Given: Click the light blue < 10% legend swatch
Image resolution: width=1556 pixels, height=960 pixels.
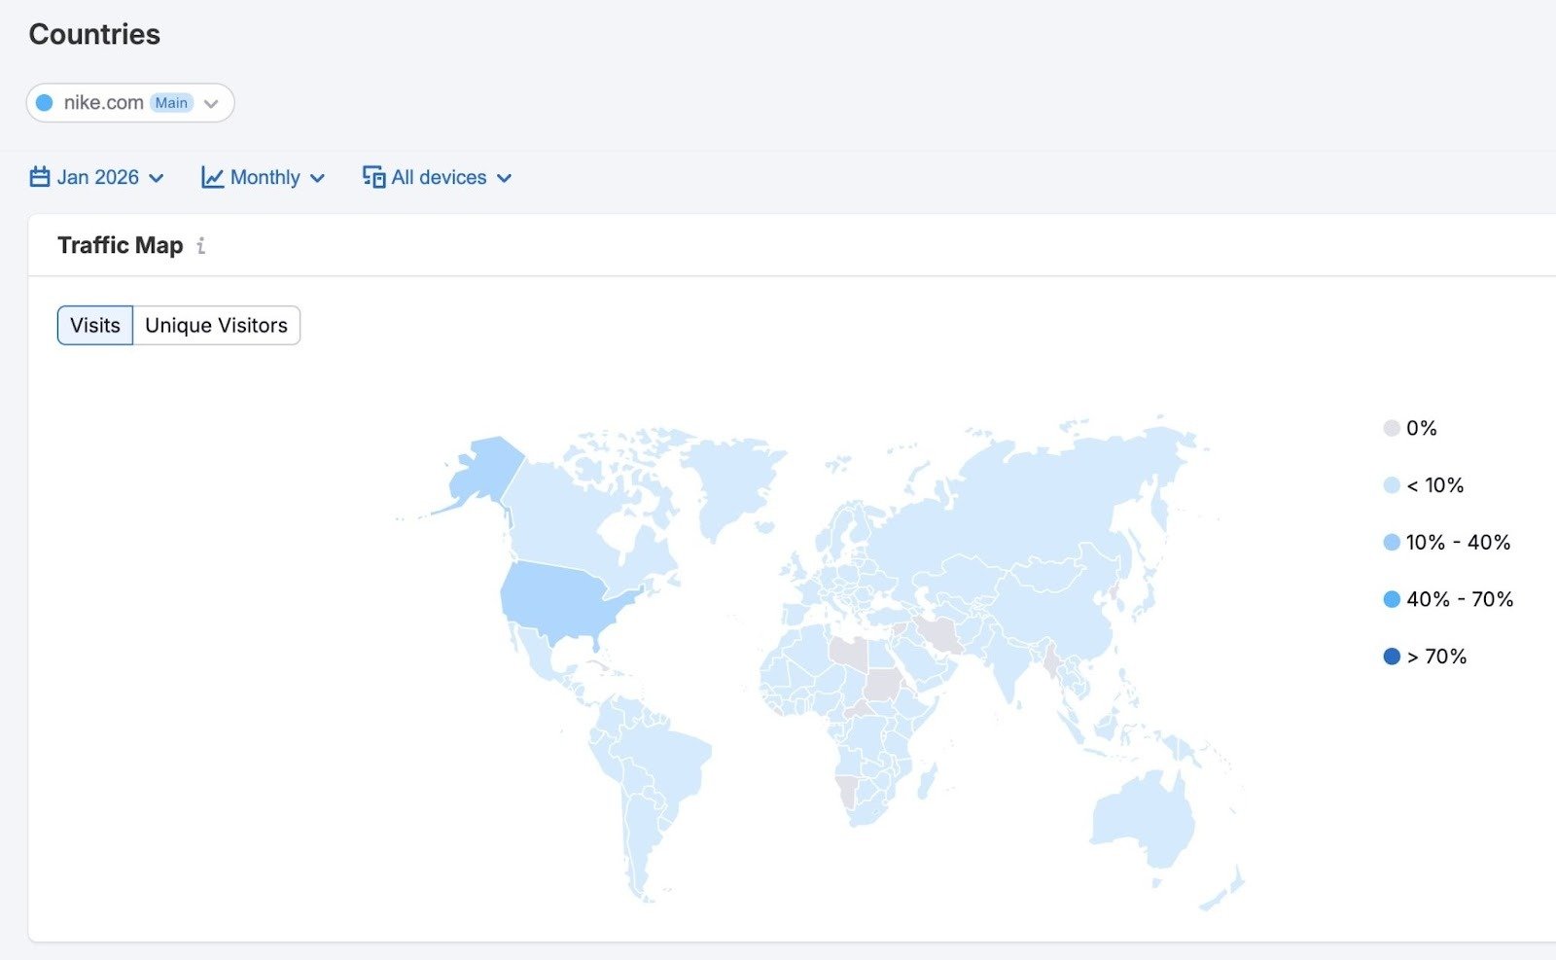Looking at the screenshot, I should tap(1390, 484).
